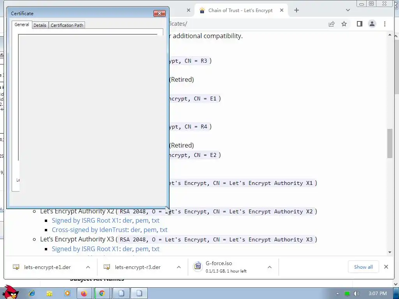The image size is (399, 299).
Task: Bookmark this page with the star icon
Action: point(344,24)
